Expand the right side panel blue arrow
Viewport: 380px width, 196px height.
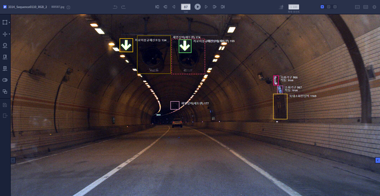(x=377, y=161)
